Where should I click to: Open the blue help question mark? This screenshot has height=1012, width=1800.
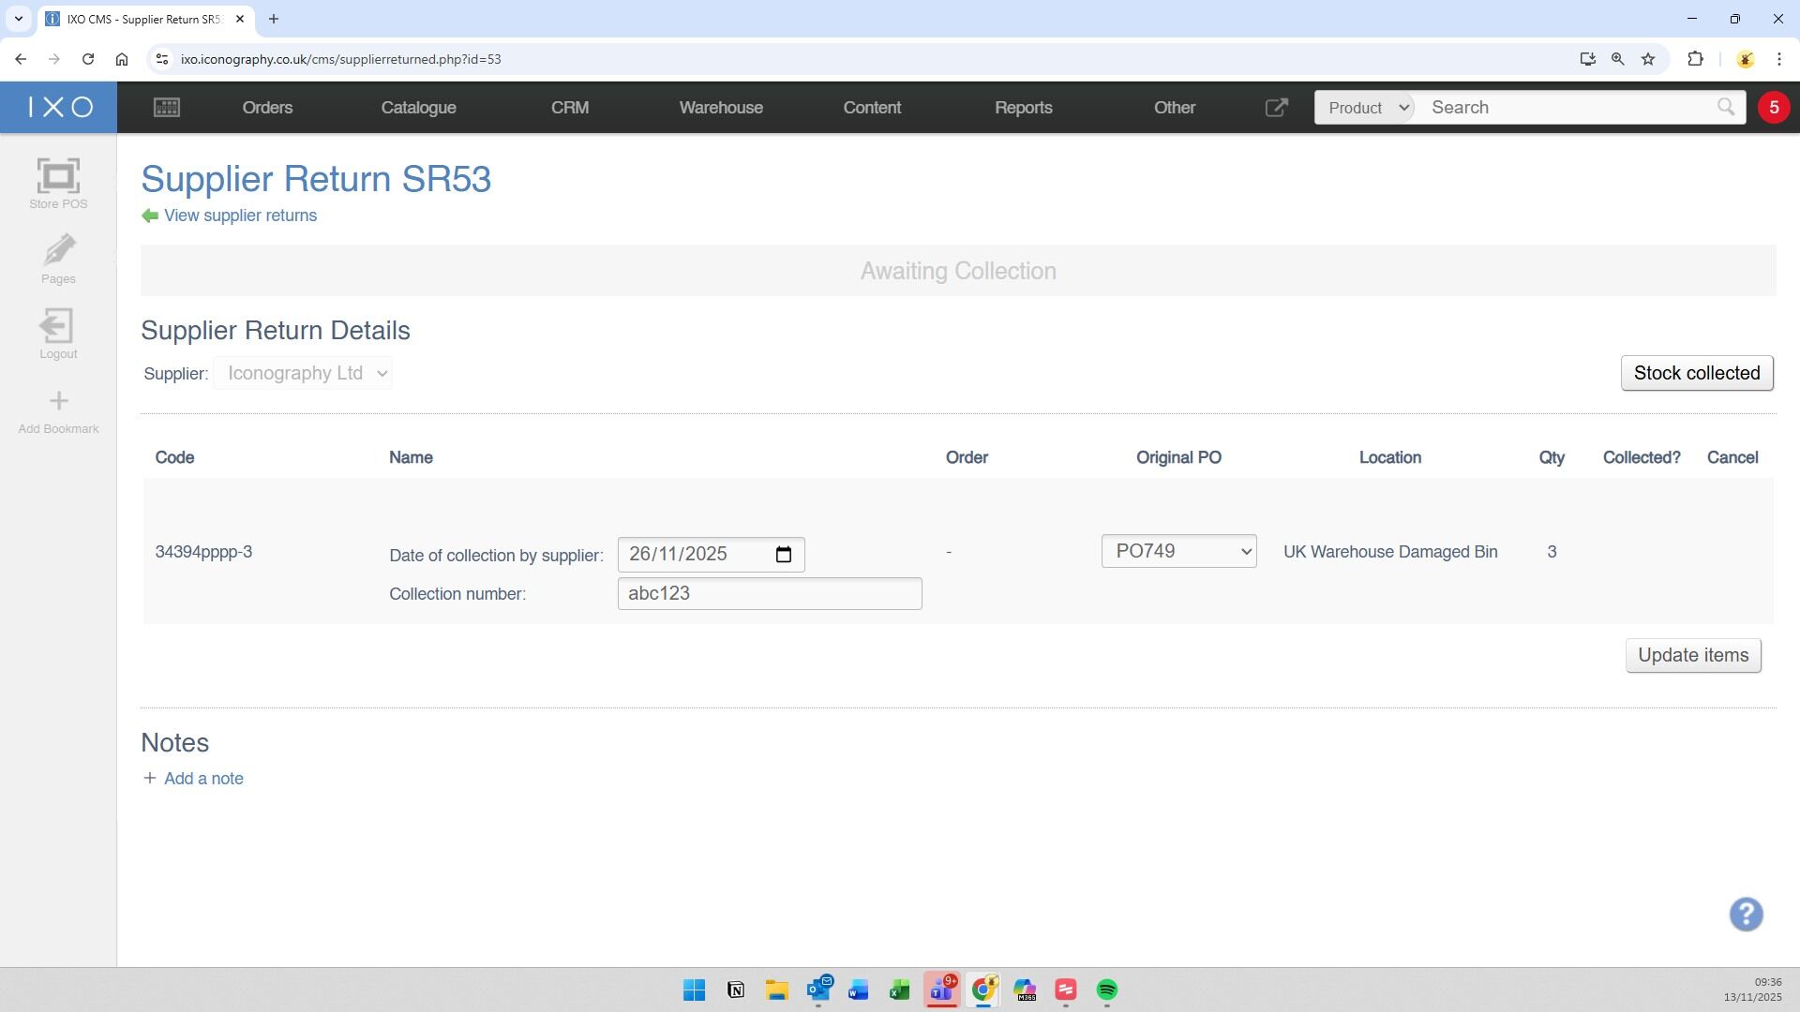(1746, 915)
